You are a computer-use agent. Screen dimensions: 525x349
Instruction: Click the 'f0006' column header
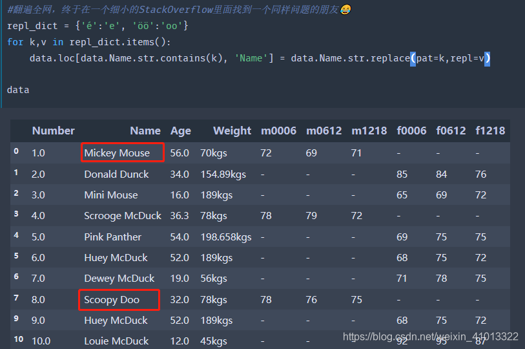[411, 131]
